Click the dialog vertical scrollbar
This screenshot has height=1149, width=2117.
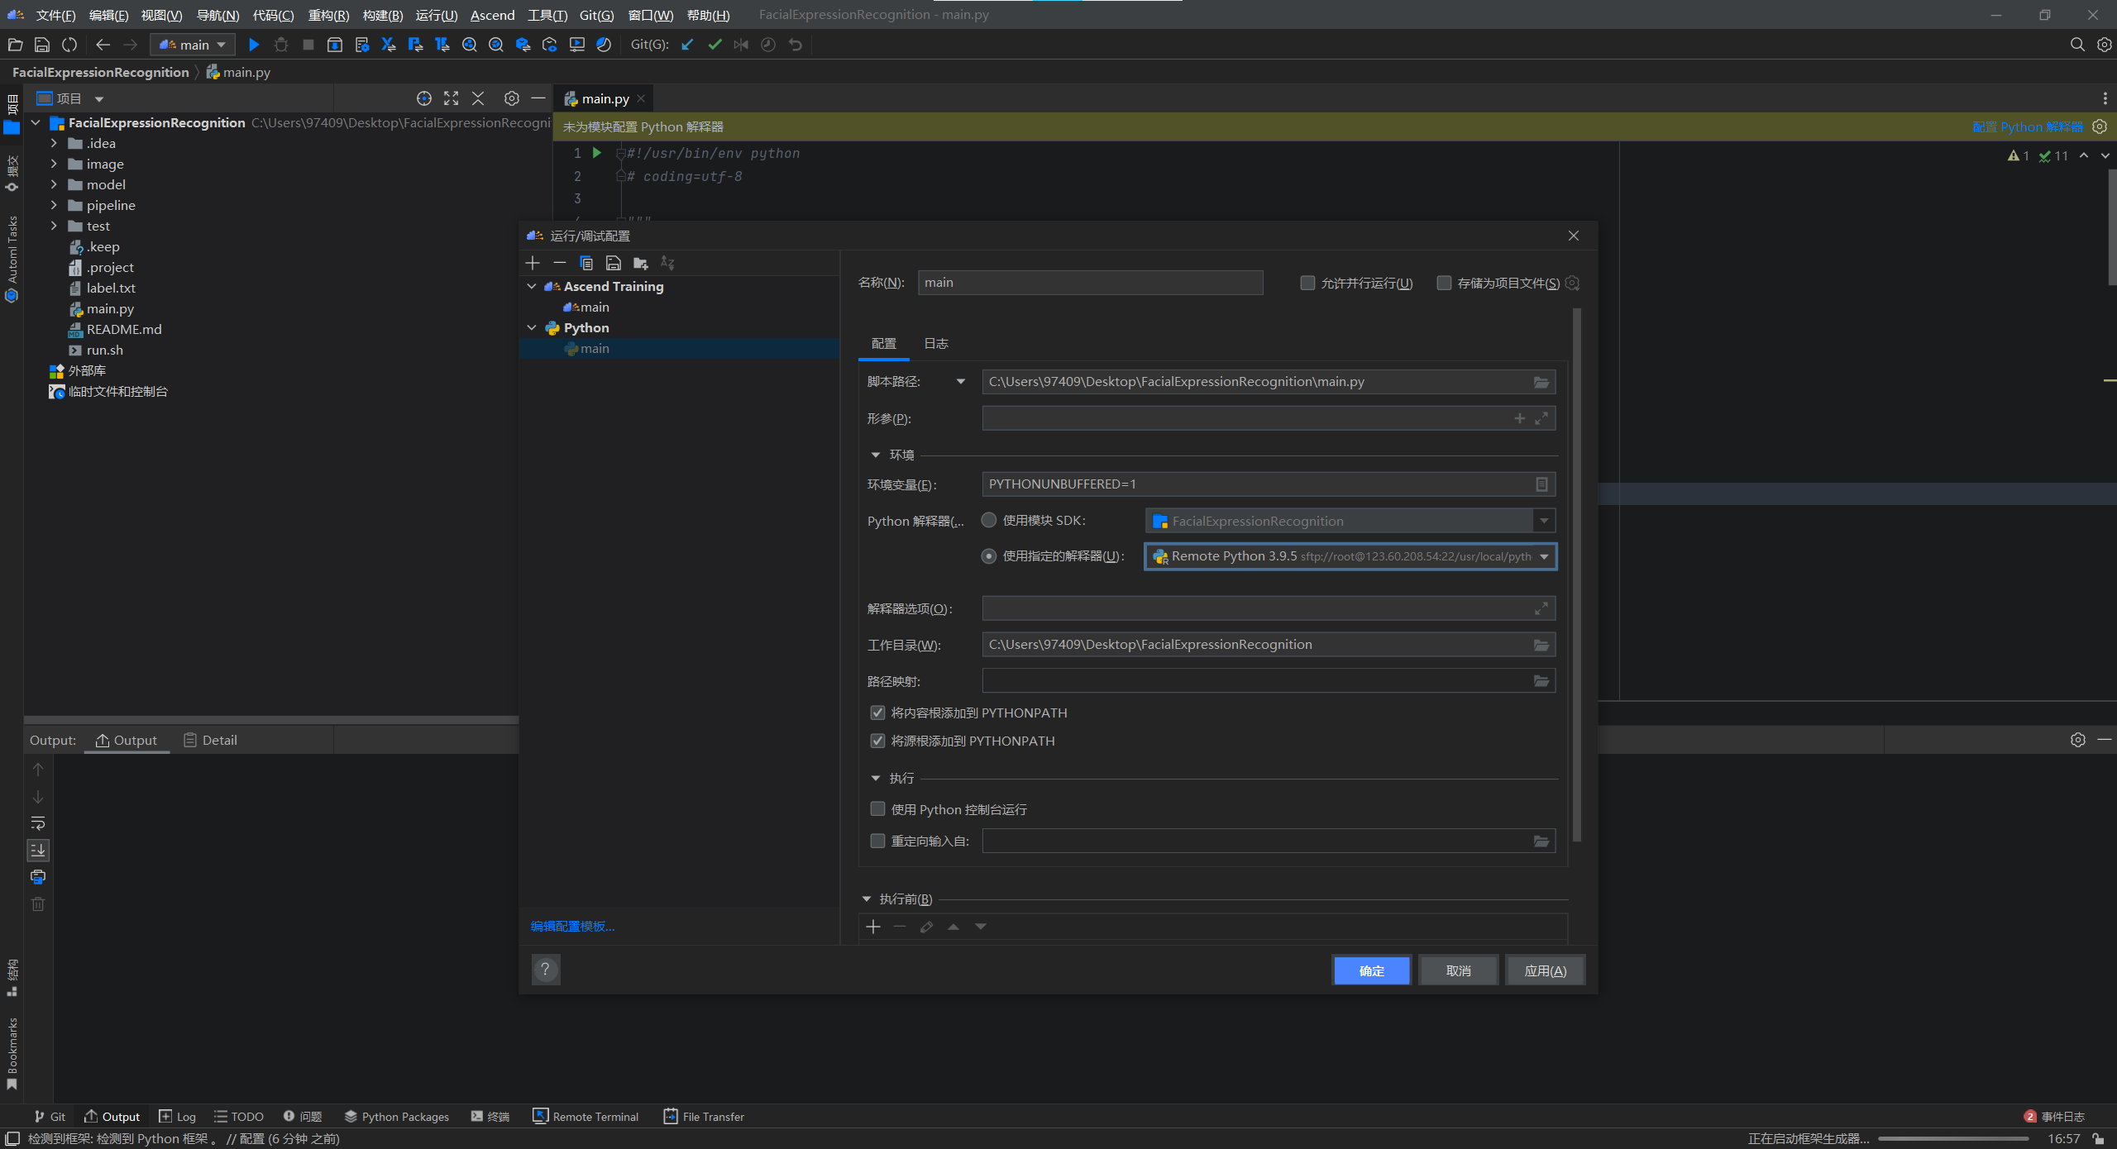[1576, 574]
